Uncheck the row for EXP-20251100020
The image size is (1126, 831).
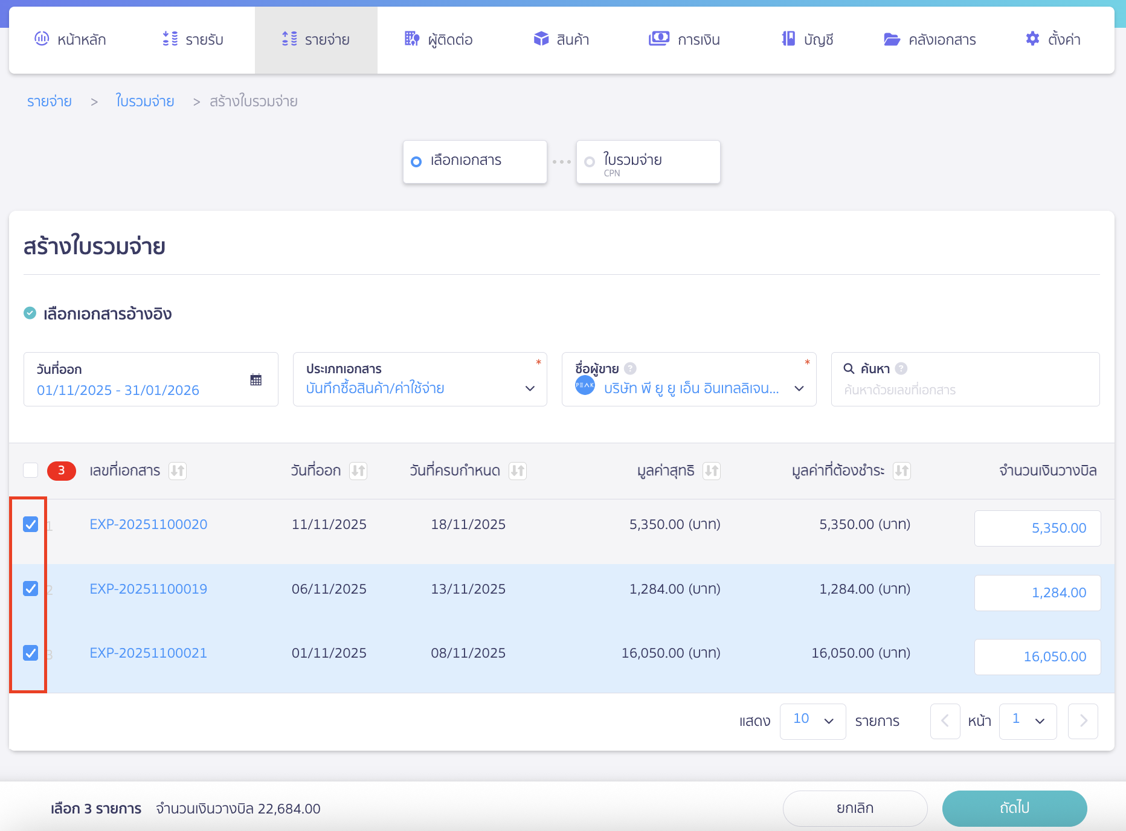click(x=31, y=524)
